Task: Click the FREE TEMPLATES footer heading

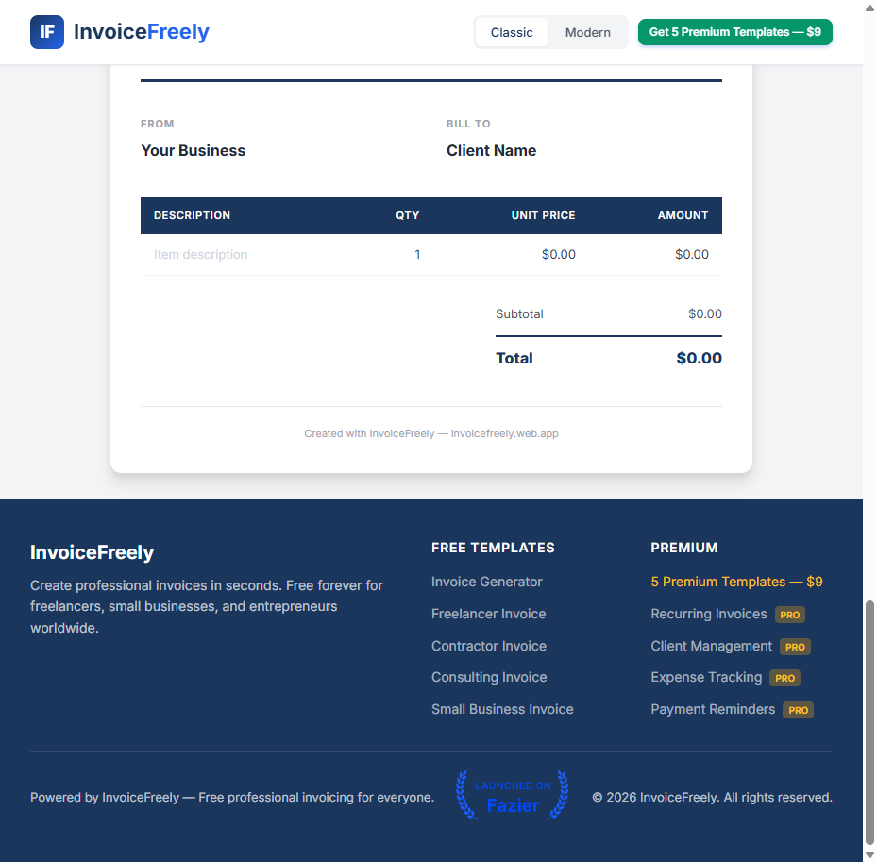Action: pyautogui.click(x=493, y=548)
